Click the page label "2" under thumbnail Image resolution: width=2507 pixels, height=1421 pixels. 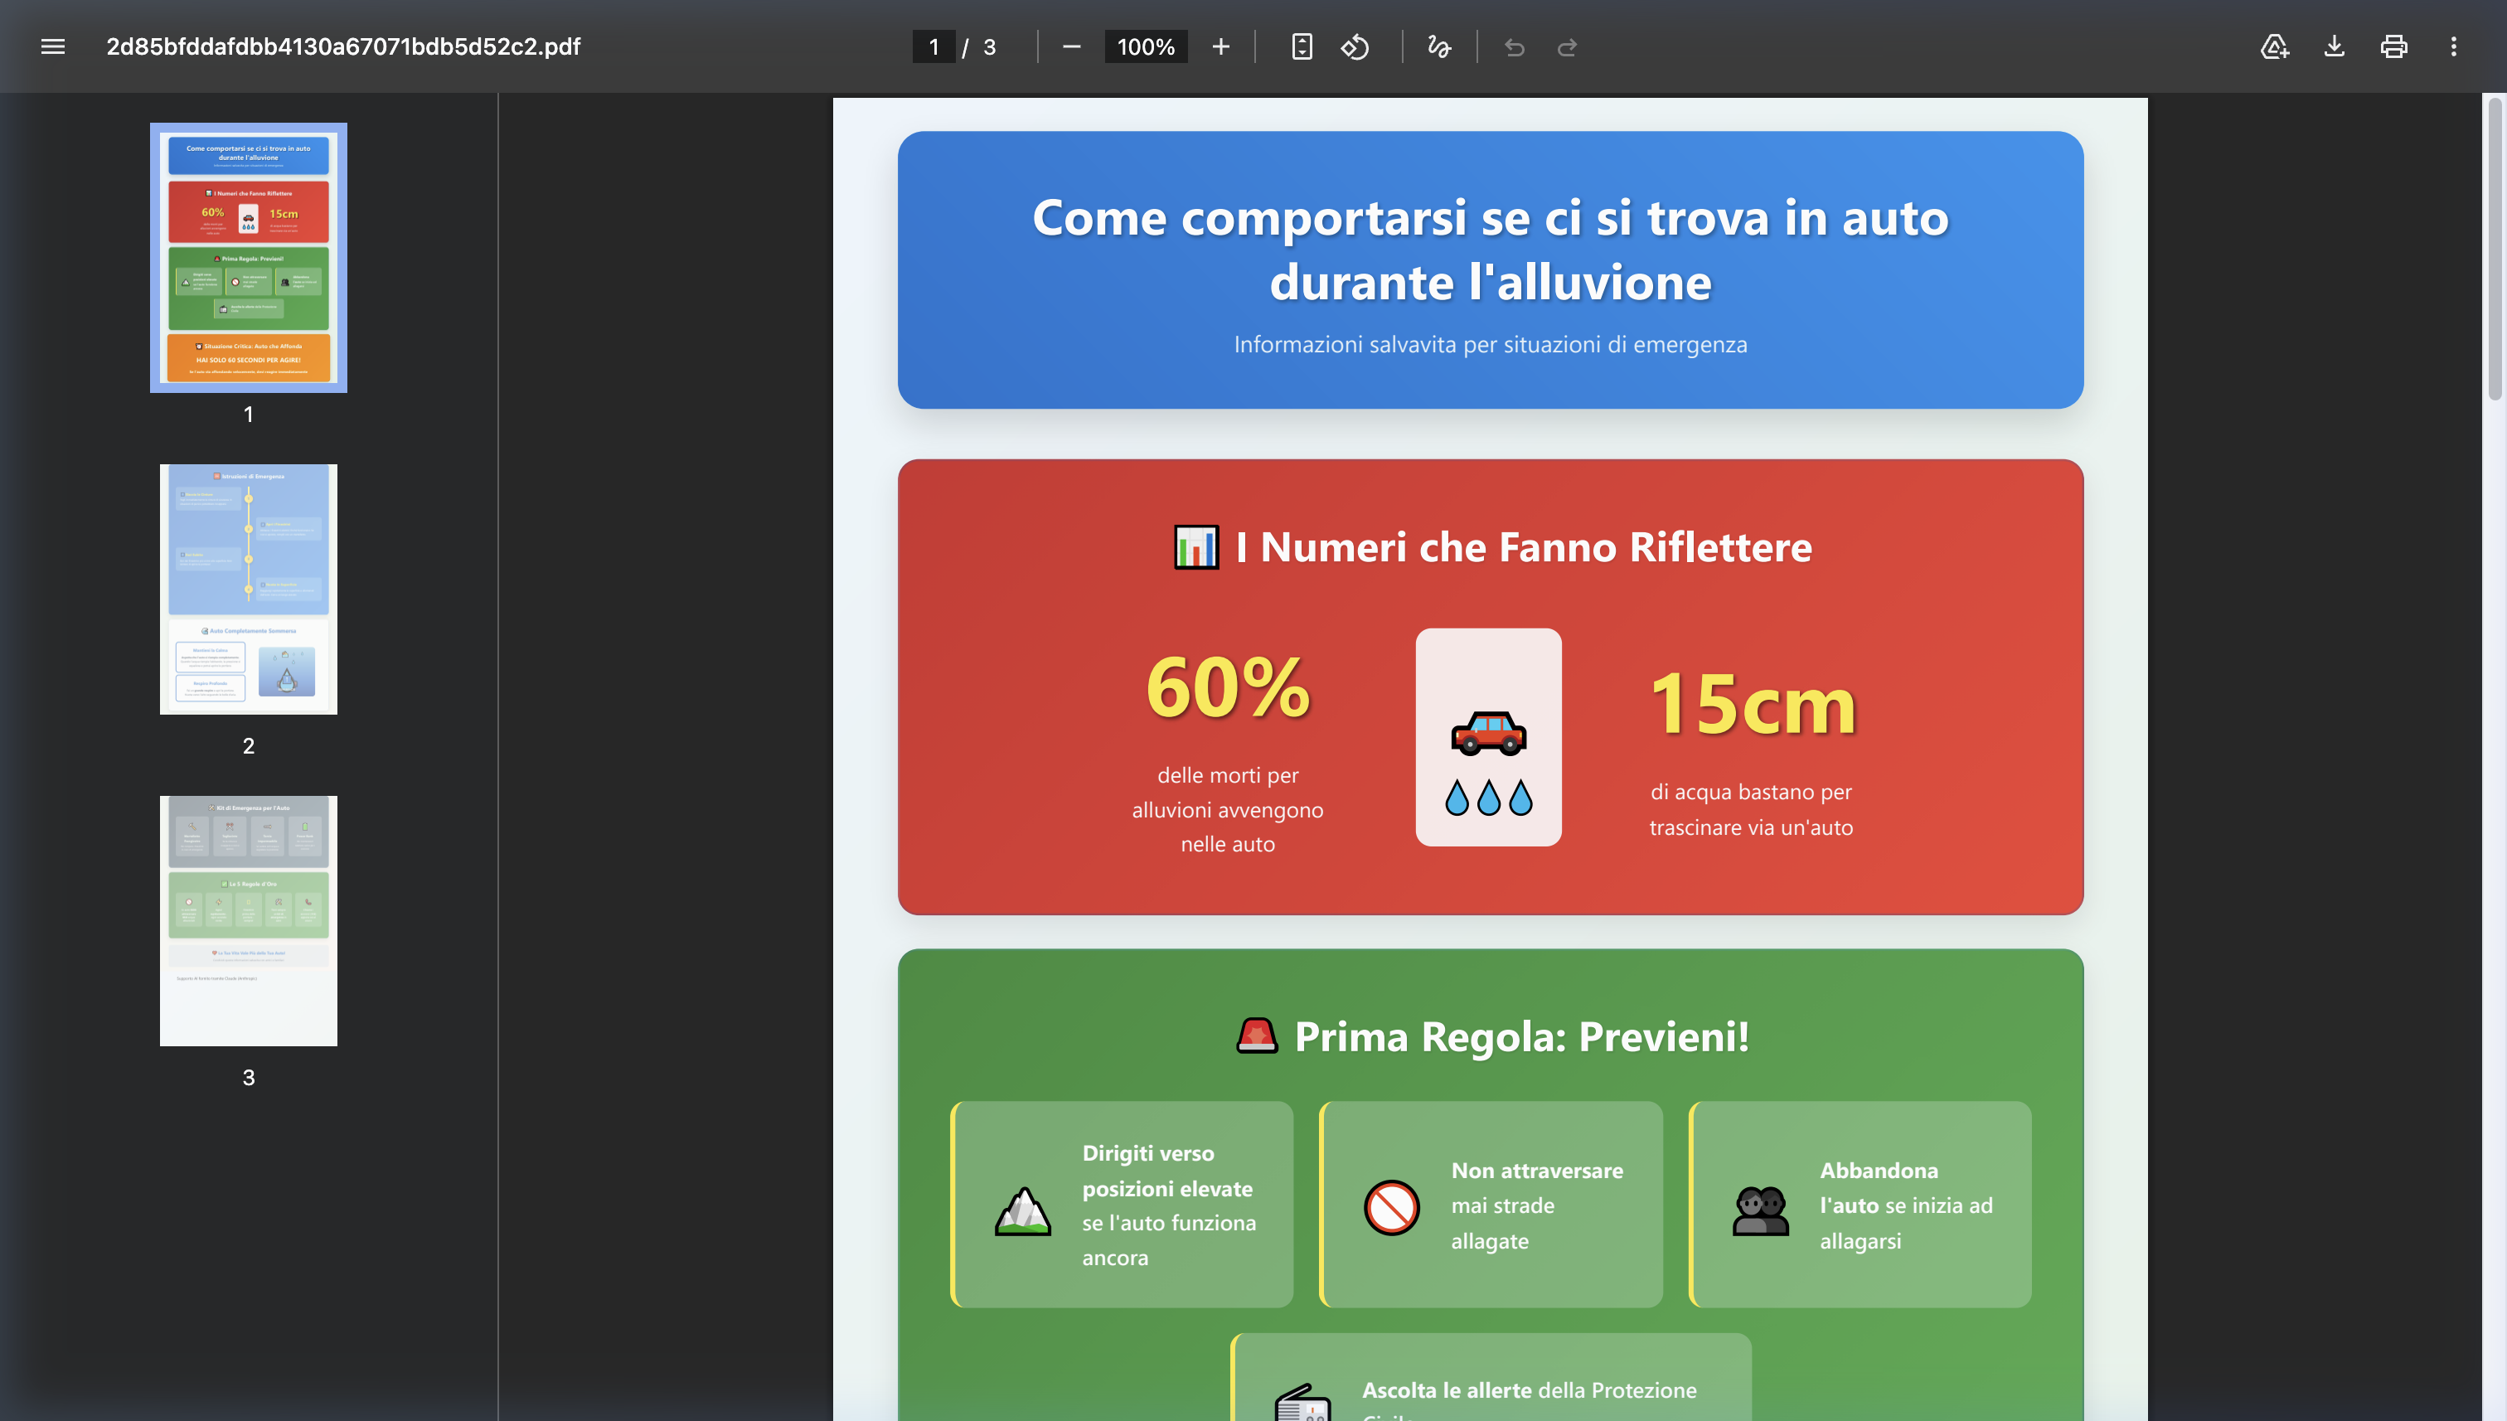(x=248, y=745)
